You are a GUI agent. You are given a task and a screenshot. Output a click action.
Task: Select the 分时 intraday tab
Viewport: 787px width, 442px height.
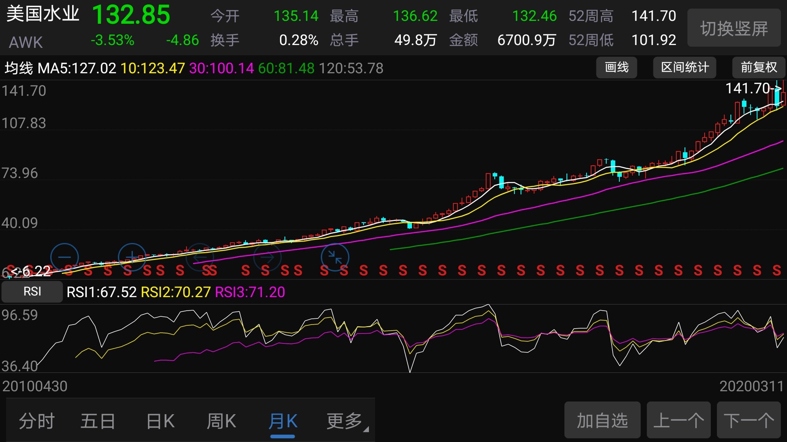pyautogui.click(x=37, y=421)
